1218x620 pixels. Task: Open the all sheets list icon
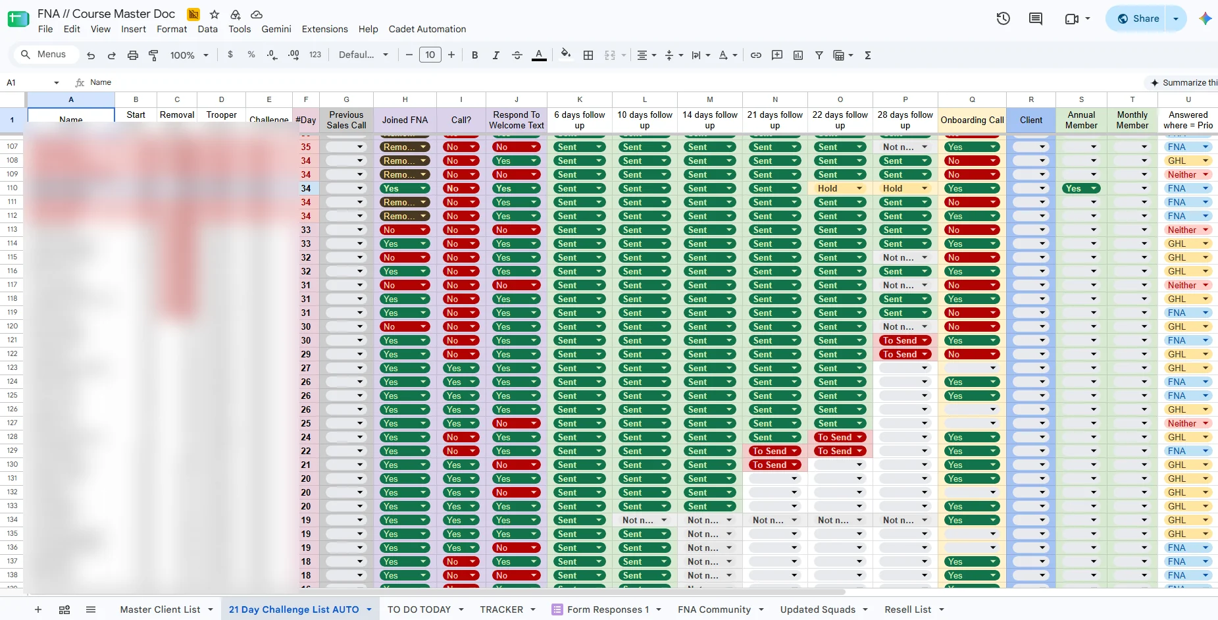91,609
